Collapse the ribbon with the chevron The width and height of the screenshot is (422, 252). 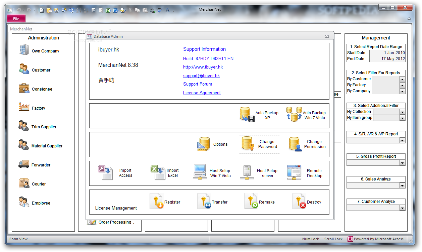pyautogui.click(x=409, y=19)
